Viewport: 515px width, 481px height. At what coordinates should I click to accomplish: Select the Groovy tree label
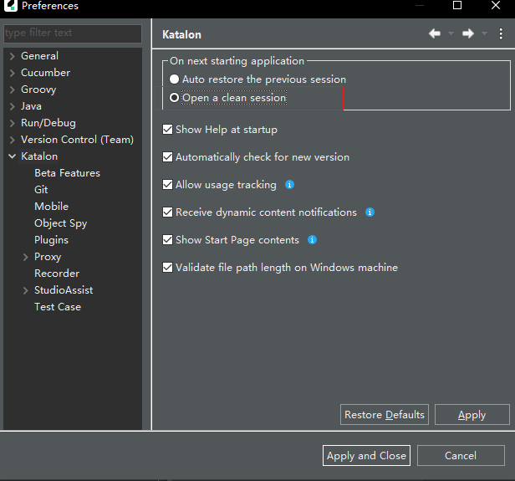point(38,90)
